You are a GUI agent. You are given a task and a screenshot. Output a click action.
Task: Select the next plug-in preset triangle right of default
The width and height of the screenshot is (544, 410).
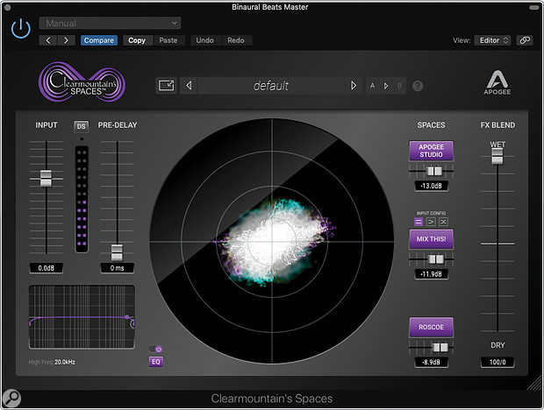pos(354,85)
